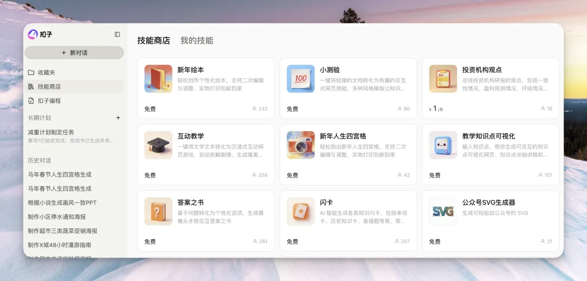Viewport: 587px width, 281px height.
Task: Open 制作小区停水通知海报 chat
Action: (57, 217)
